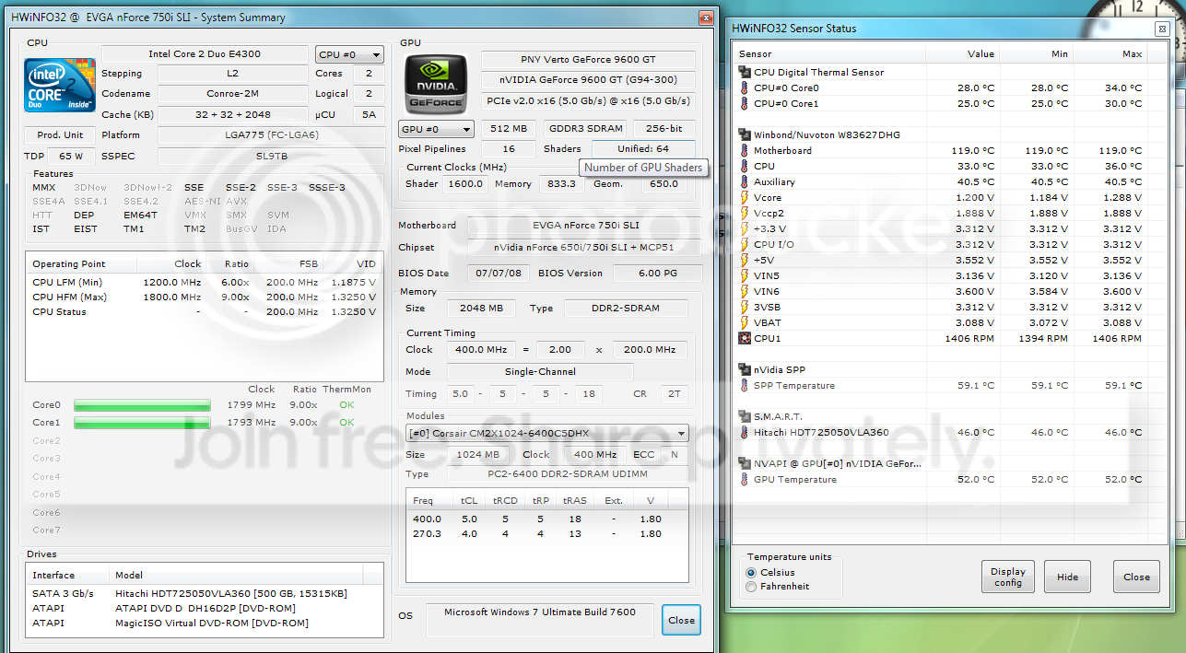Click the Display config button
The height and width of the screenshot is (653, 1186).
(1008, 577)
